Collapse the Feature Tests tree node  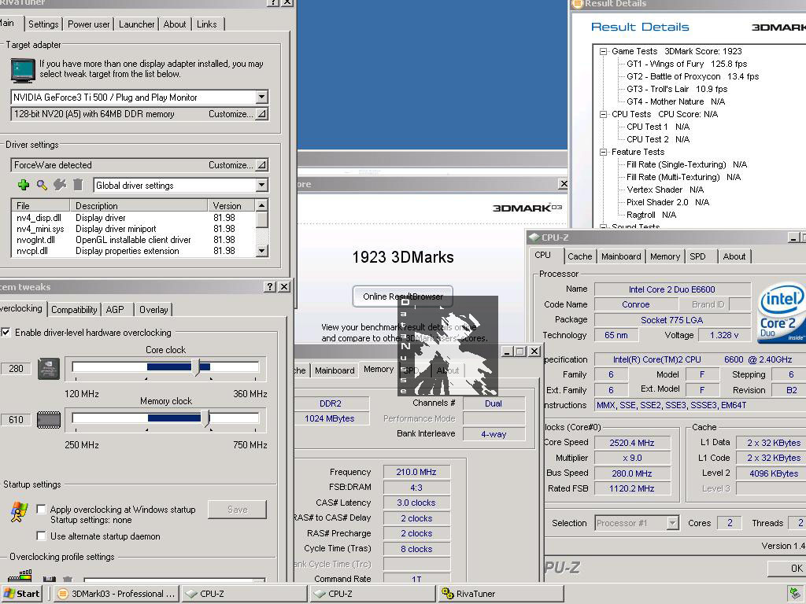[604, 152]
